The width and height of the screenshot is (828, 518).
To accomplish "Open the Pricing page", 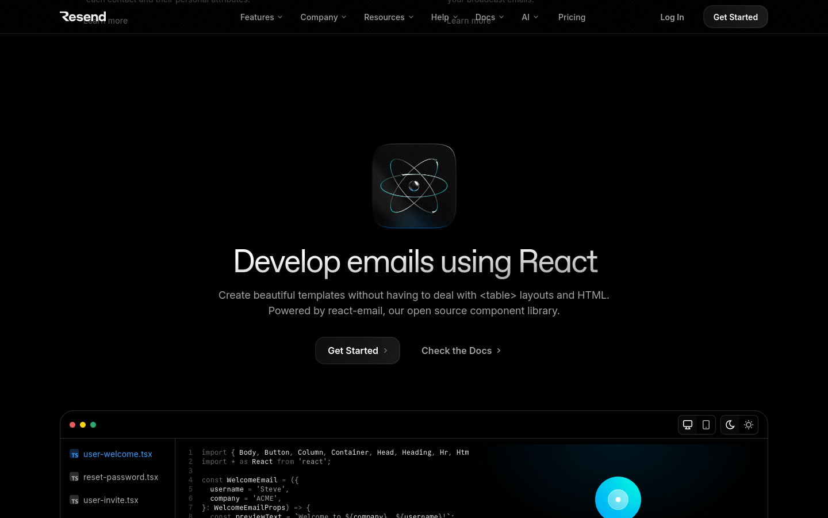I will 572,17.
